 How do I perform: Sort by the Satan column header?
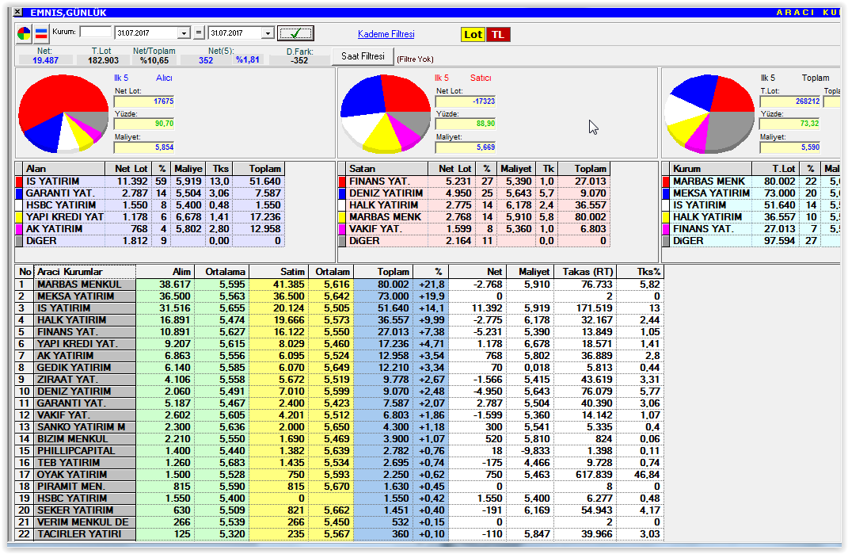[387, 169]
